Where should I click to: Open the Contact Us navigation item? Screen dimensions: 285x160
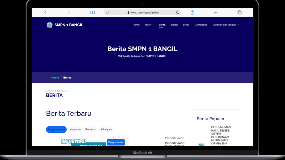click(201, 25)
